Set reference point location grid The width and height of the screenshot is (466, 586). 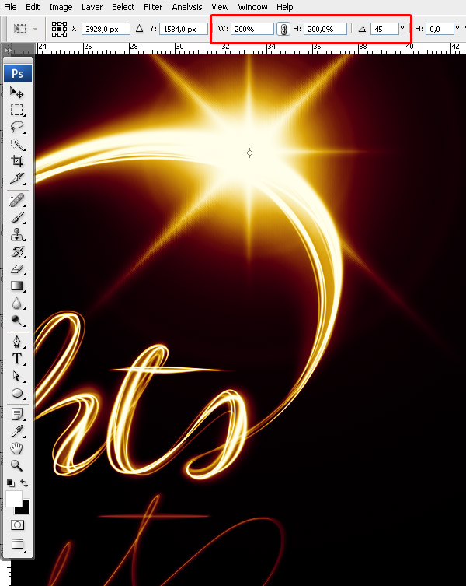[59, 30]
